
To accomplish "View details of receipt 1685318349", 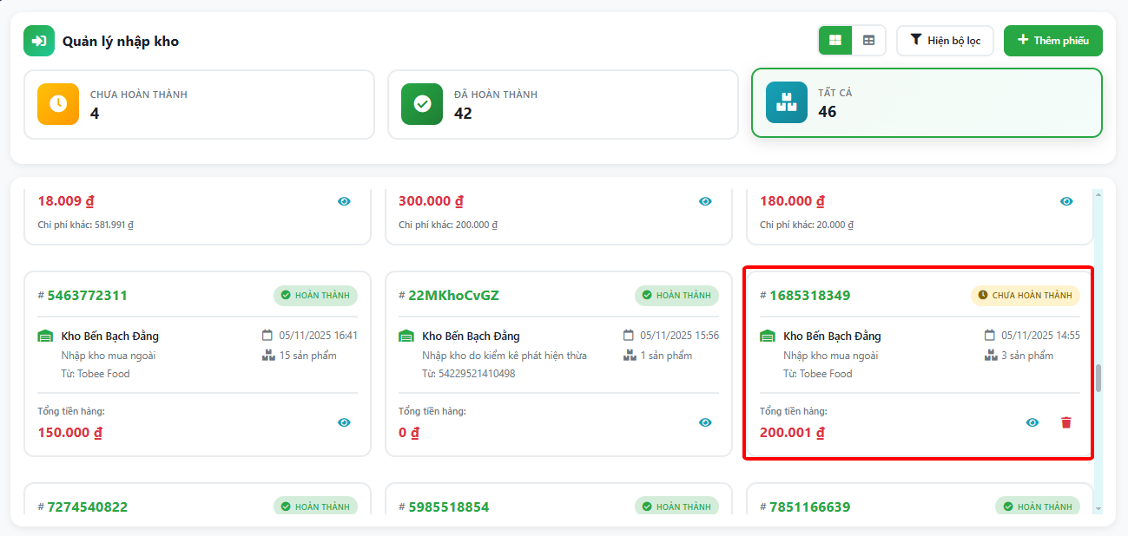I will (1032, 422).
